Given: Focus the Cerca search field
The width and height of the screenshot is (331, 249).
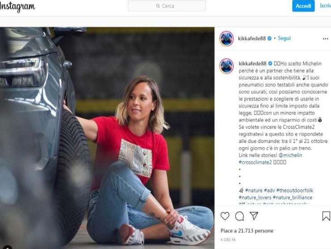Looking at the screenshot, I should pos(167,6).
